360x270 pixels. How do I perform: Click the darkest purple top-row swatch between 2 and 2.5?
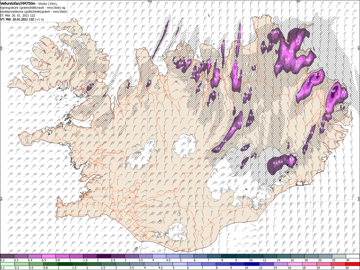(103, 256)
